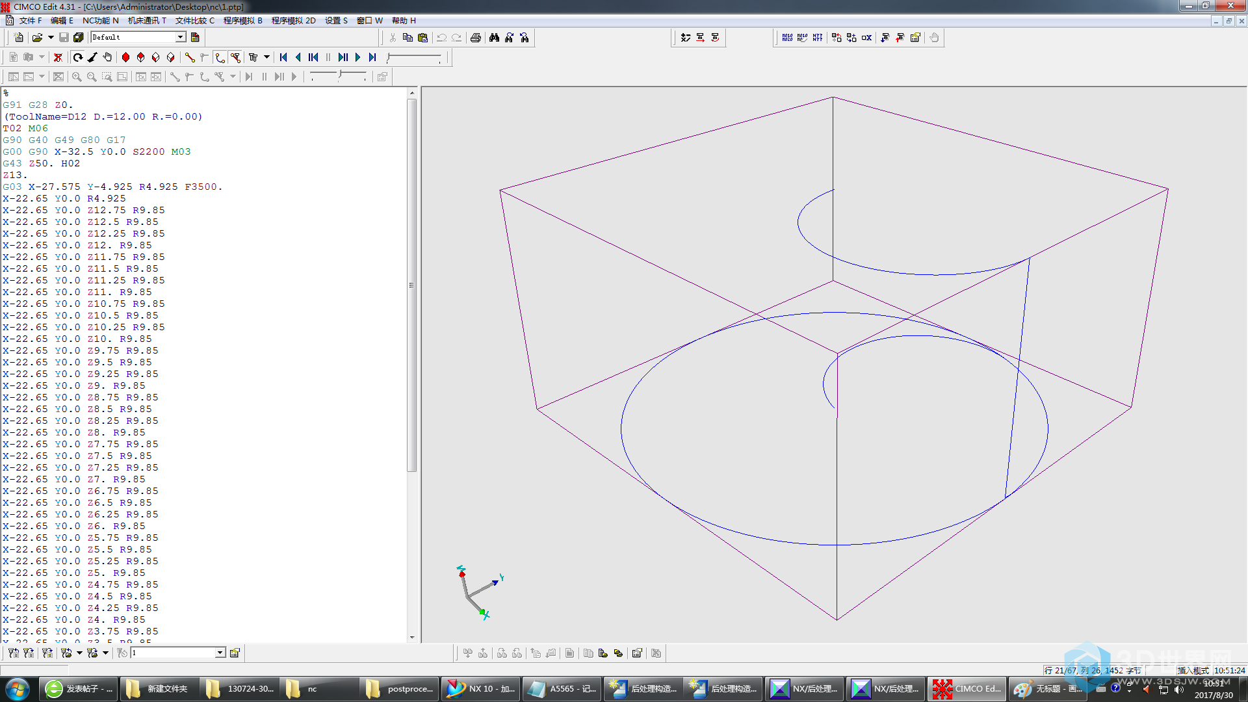Copy the selected text
Viewport: 1248px width, 702px height.
(x=408, y=38)
